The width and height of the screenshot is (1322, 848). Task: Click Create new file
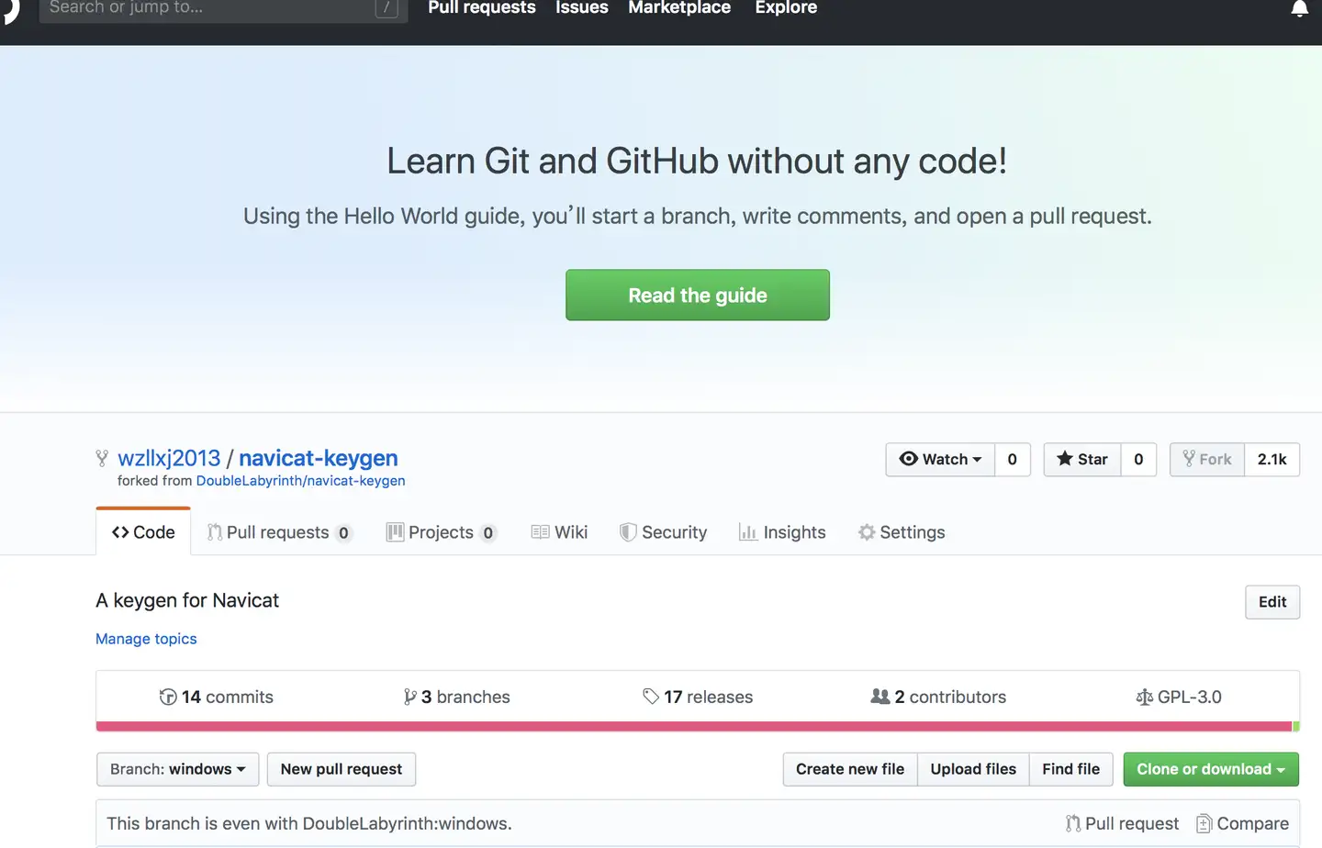850,769
